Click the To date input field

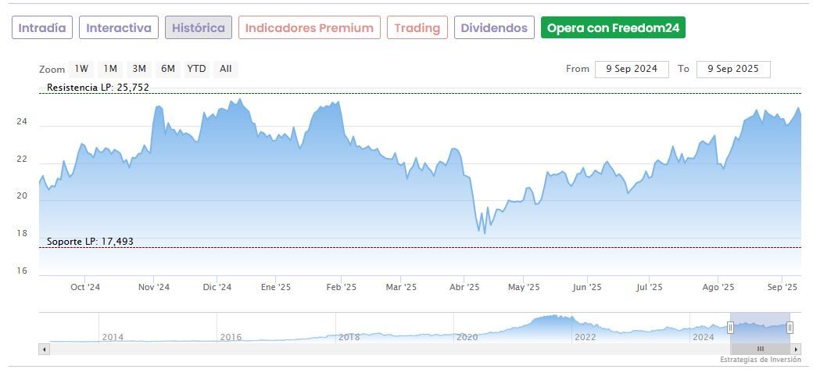(733, 69)
